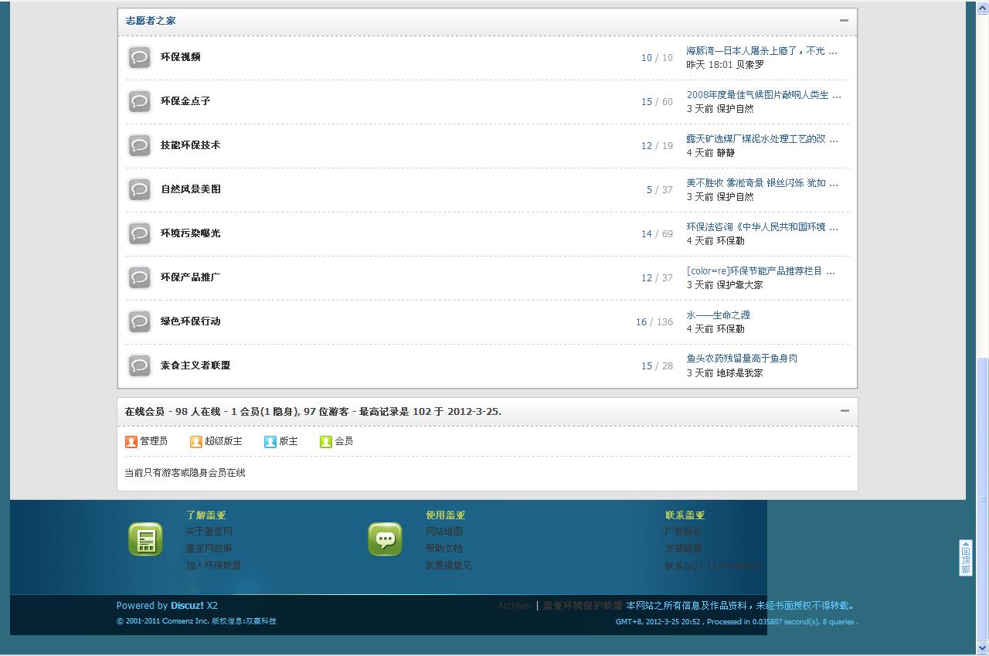Open the 关于盖亚网 link
Image resolution: width=989 pixels, height=656 pixels.
(x=211, y=531)
